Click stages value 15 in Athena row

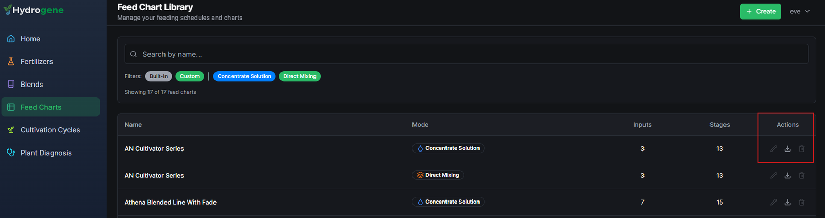pyautogui.click(x=719, y=202)
